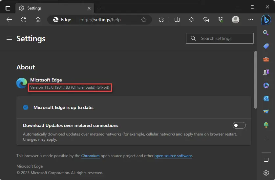This screenshot has height=180, width=275.
Task: Click the About heading
Action: 26,67
